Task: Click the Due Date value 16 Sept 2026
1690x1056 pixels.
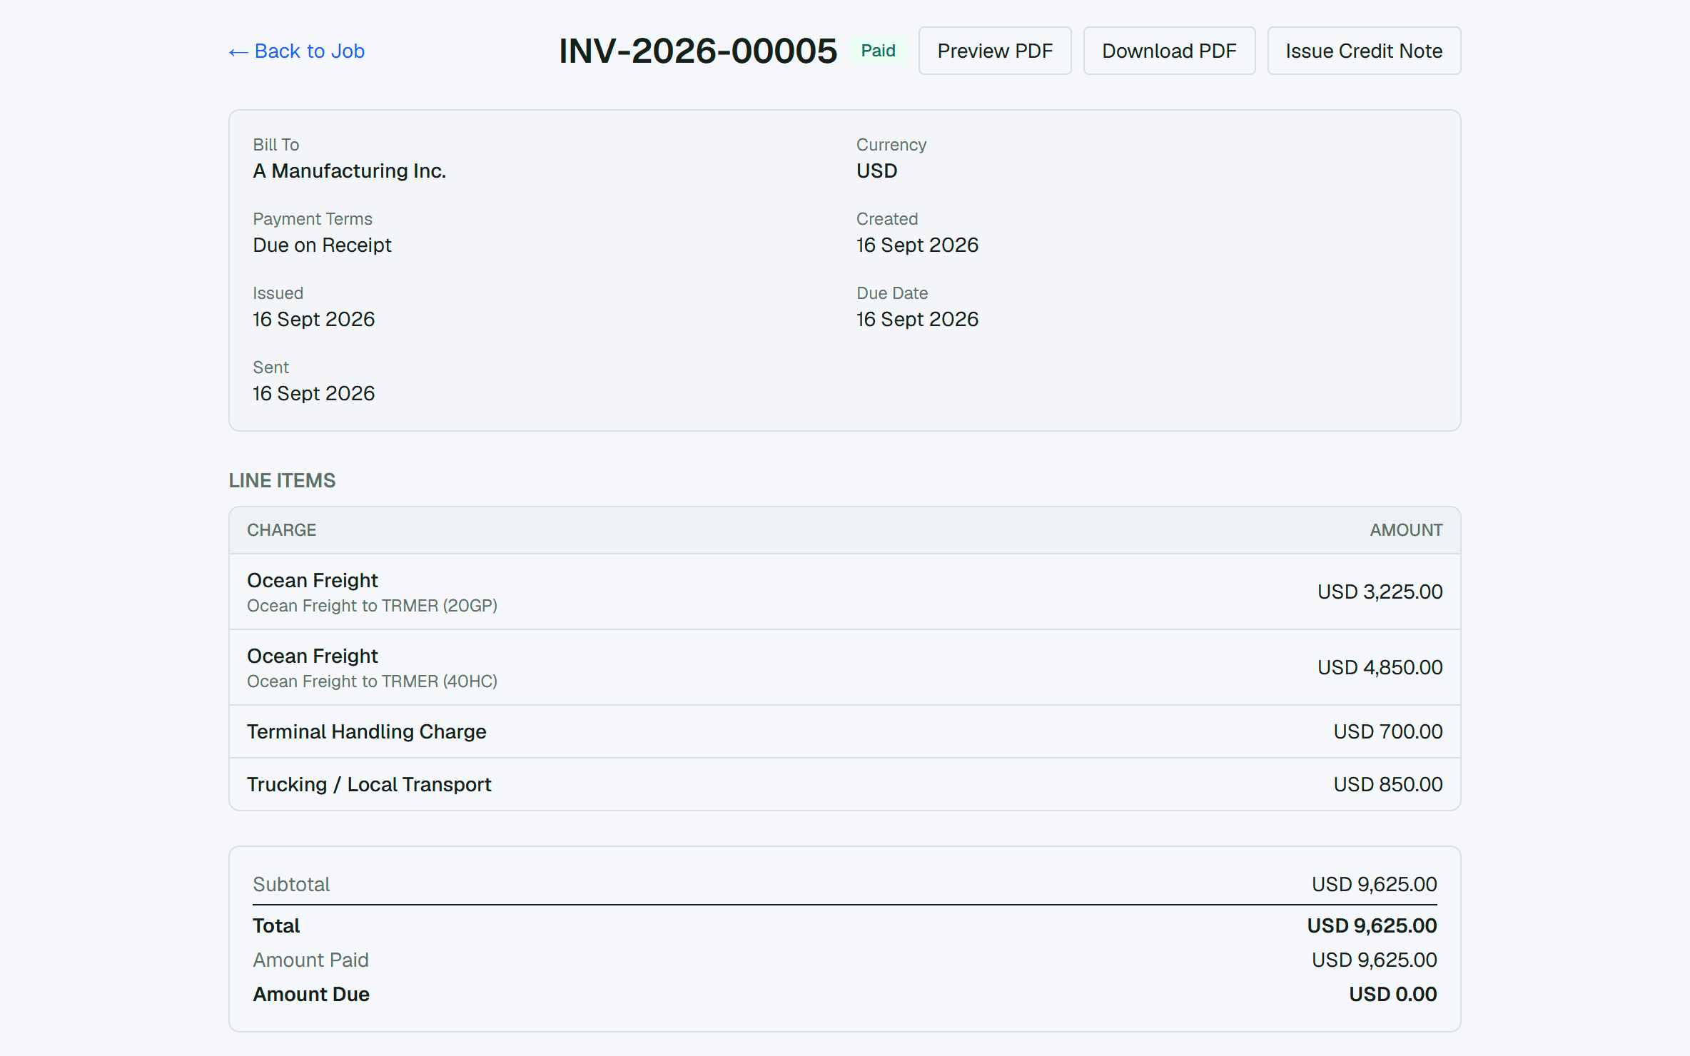Action: pos(917,320)
